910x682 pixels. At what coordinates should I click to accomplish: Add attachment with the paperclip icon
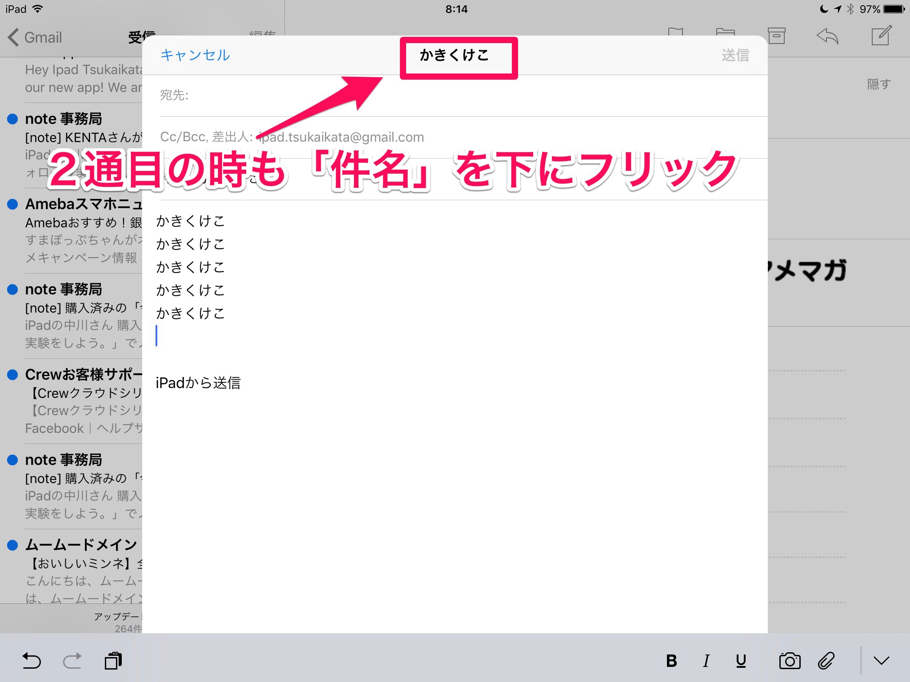pyautogui.click(x=826, y=661)
